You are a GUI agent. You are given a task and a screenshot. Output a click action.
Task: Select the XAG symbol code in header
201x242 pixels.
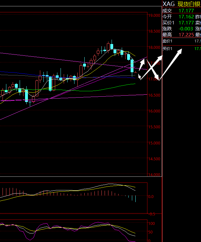pyautogui.click(x=169, y=4)
